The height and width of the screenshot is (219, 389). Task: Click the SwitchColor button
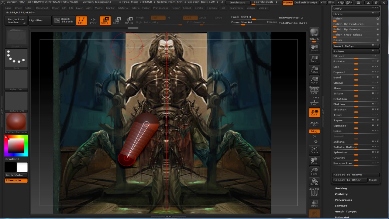click(x=16, y=175)
